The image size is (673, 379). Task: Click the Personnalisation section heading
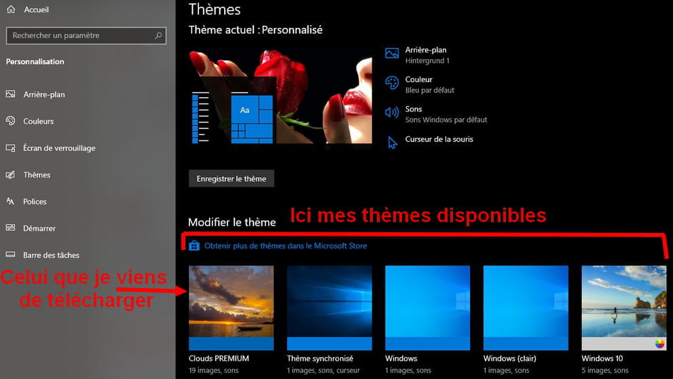point(35,62)
